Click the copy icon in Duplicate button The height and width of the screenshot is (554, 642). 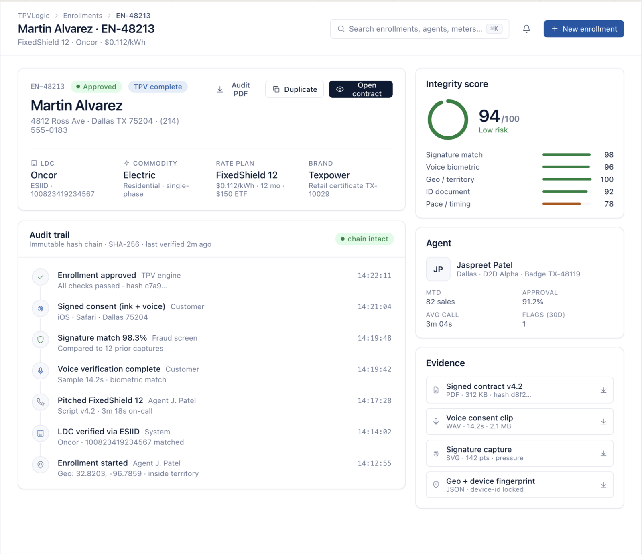point(276,89)
